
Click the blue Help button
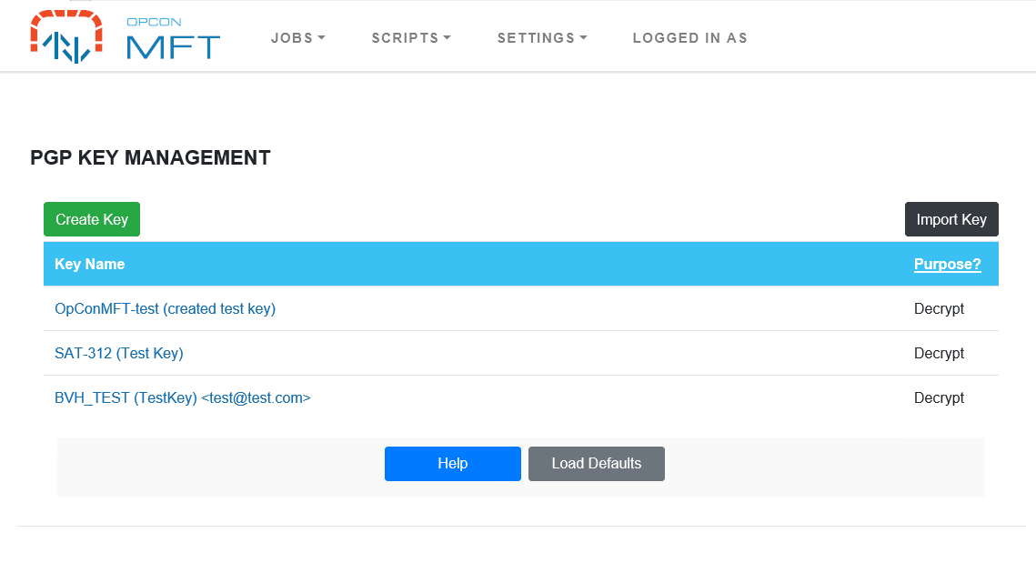[453, 463]
